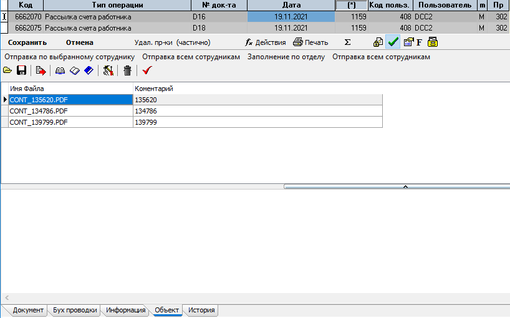Click the Коментарий column header

(257, 89)
